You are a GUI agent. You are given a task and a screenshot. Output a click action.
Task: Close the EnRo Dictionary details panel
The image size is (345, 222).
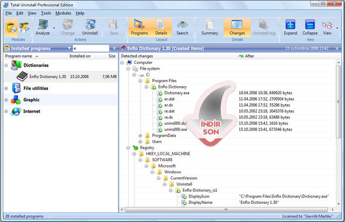point(337,49)
